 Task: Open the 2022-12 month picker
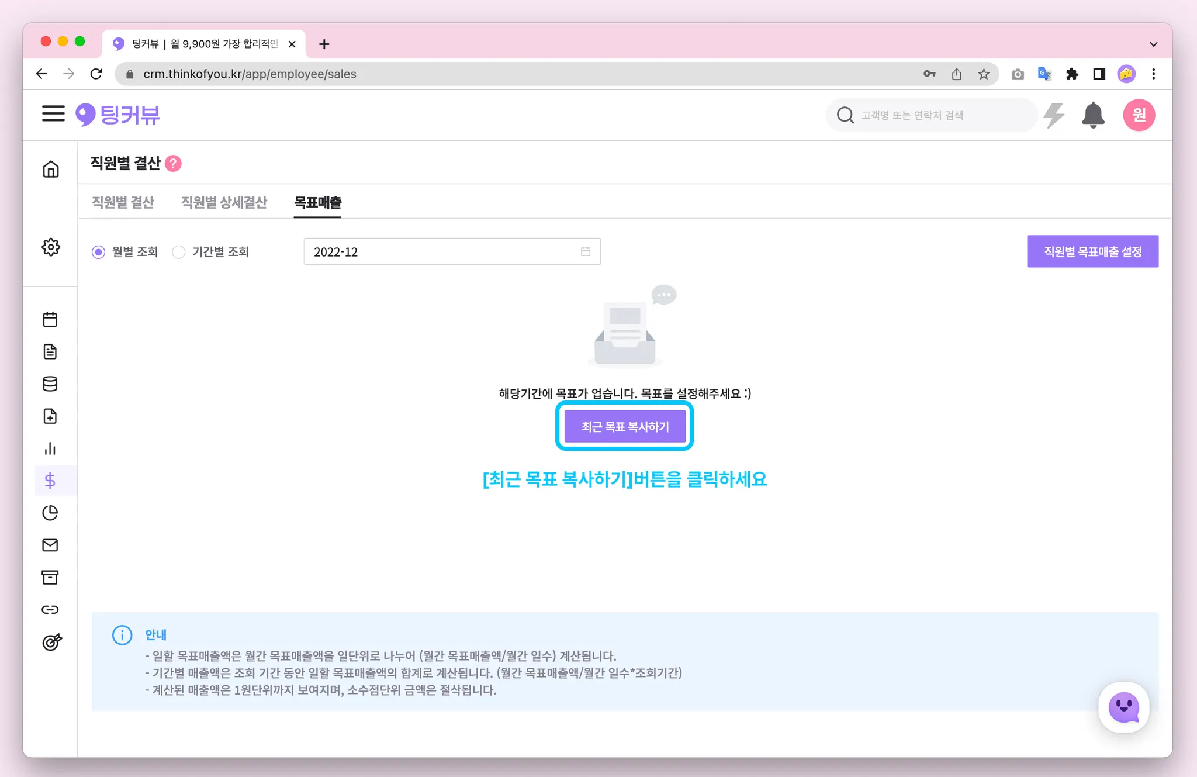click(x=451, y=252)
